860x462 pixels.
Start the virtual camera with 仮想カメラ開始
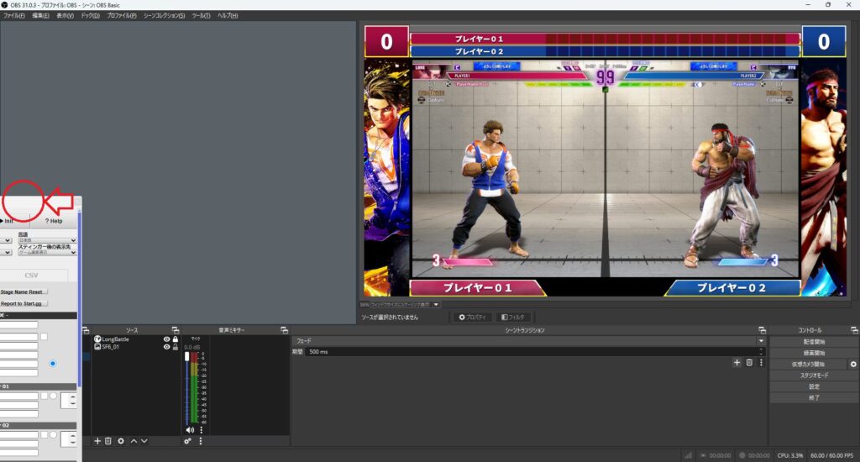(809, 364)
